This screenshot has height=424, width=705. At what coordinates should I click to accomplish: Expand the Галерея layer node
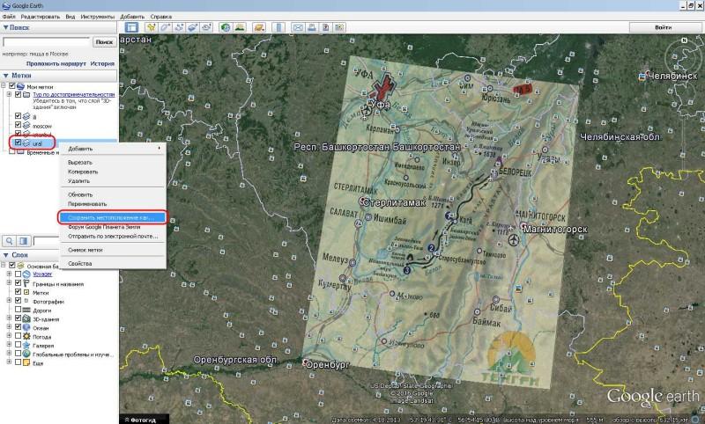tap(9, 345)
